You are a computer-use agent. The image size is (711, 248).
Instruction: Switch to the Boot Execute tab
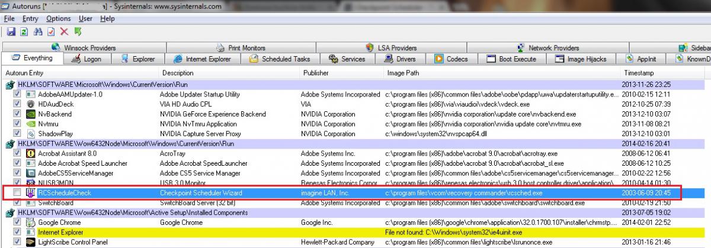click(x=513, y=59)
